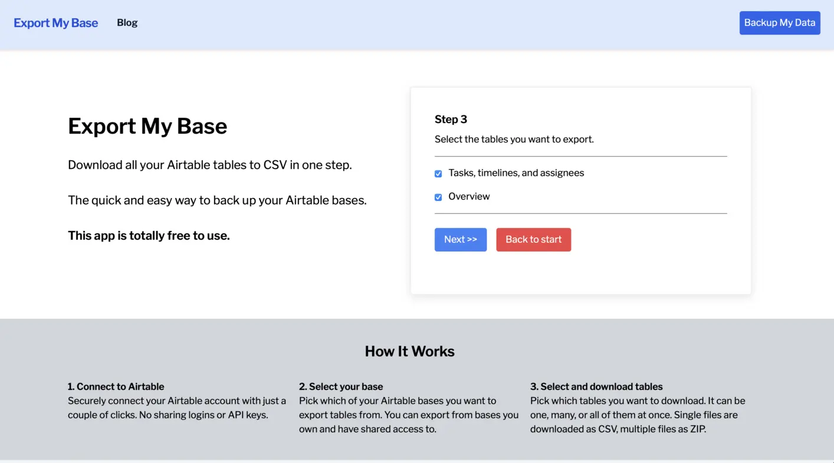This screenshot has height=463, width=834.
Task: Uncheck the Tasks, timelines, and assignees checkbox
Action: tap(438, 174)
